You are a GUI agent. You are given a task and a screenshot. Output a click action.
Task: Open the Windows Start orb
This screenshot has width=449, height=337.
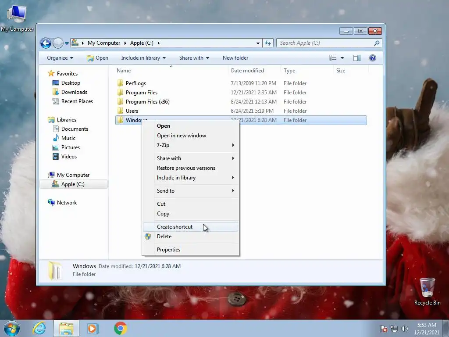(x=12, y=328)
